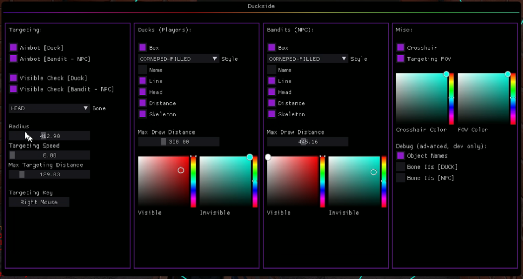The width and height of the screenshot is (523, 279).
Task: Toggle Skeleton checkbox in the Ducks section
Action: (x=142, y=114)
